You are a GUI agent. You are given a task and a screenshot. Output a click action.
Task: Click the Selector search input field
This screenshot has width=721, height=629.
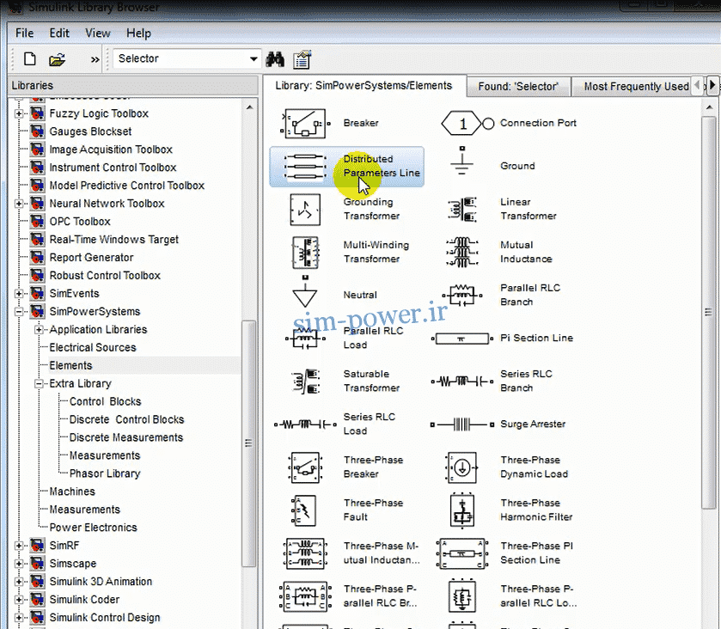[x=180, y=58]
